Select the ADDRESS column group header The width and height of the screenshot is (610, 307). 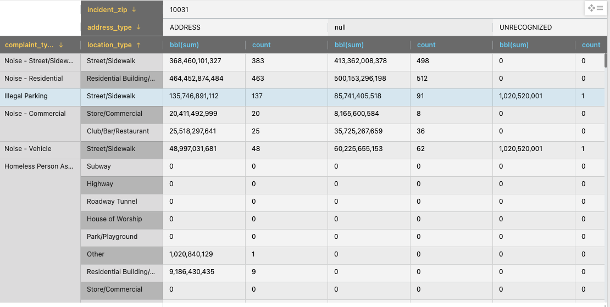point(185,27)
